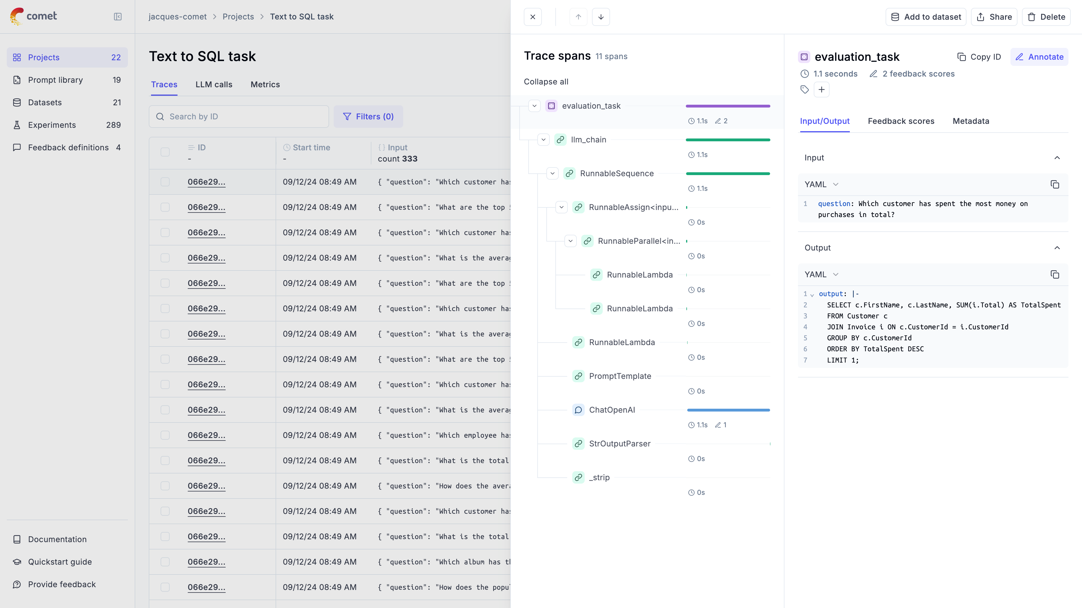1082x608 pixels.
Task: Check the select-all traces checkbox
Action: click(x=165, y=152)
